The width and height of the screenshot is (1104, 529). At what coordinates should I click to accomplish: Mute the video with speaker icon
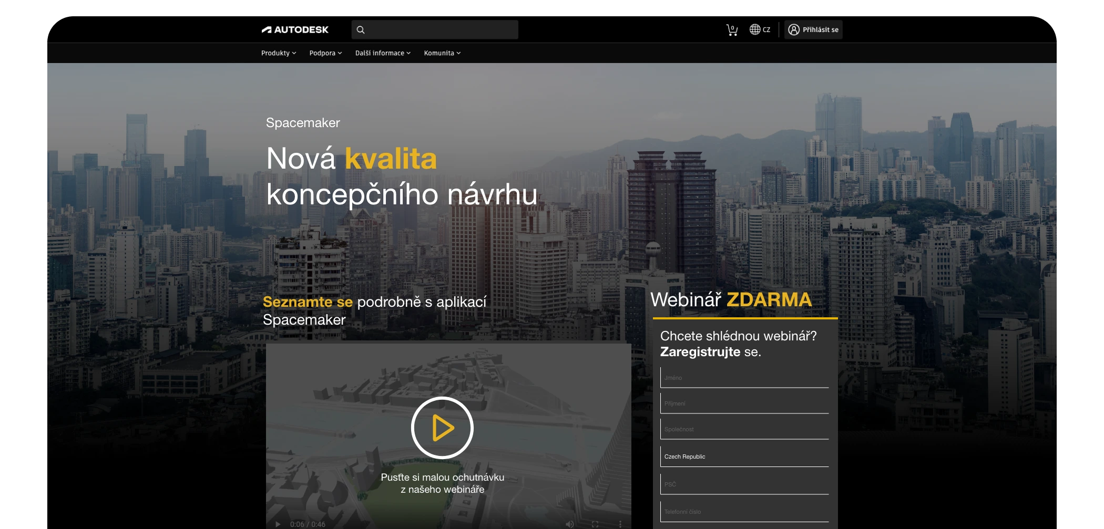pos(570,524)
